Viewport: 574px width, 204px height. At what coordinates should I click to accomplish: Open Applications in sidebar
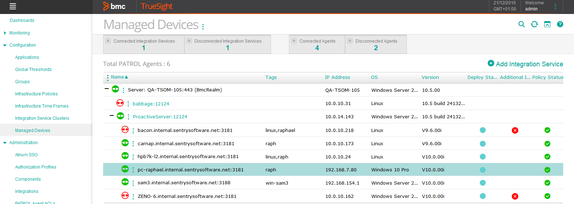tap(27, 57)
